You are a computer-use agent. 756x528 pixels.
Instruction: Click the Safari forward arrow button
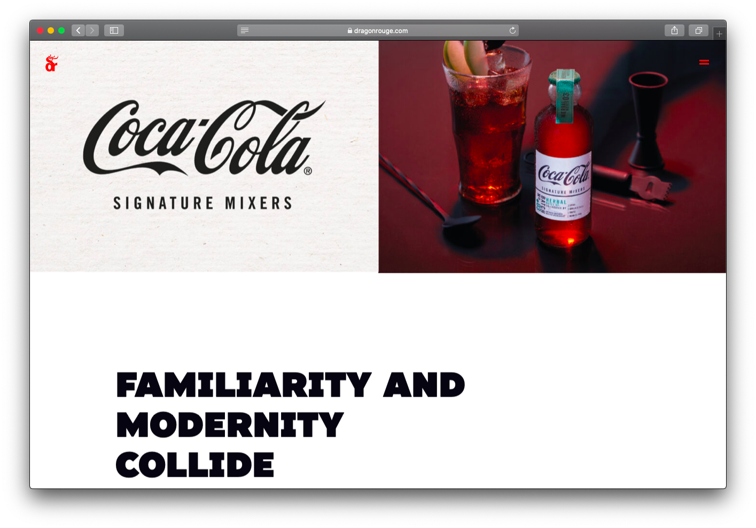pos(92,30)
